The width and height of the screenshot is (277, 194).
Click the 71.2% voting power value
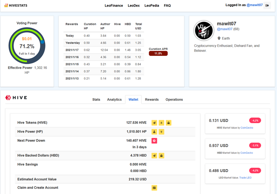pos(27,46)
